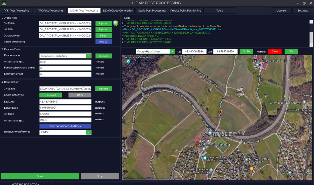
Task: Switch to Static Post Processing tab
Action: [x=152, y=11]
